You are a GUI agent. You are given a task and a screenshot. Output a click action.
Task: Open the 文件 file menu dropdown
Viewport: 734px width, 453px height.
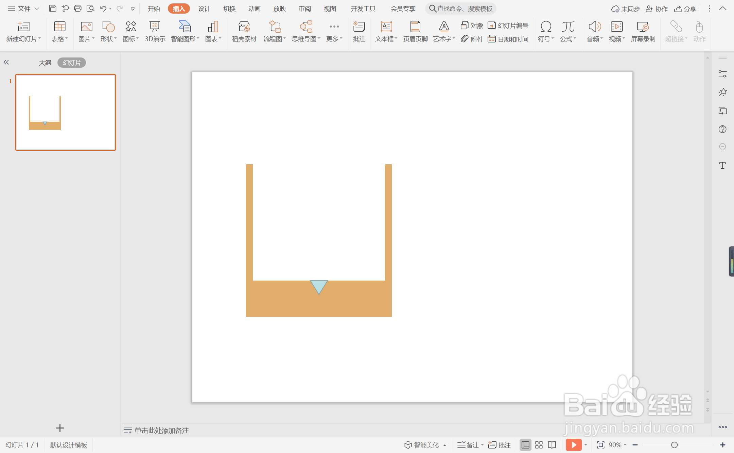tap(24, 9)
